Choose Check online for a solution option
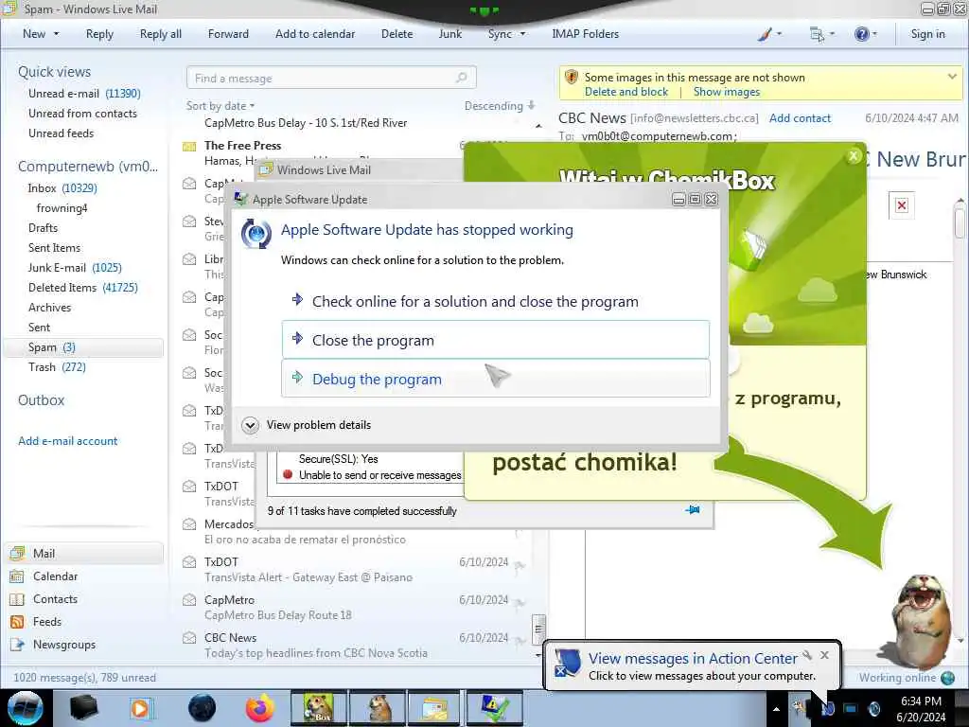The image size is (969, 727). (496, 302)
